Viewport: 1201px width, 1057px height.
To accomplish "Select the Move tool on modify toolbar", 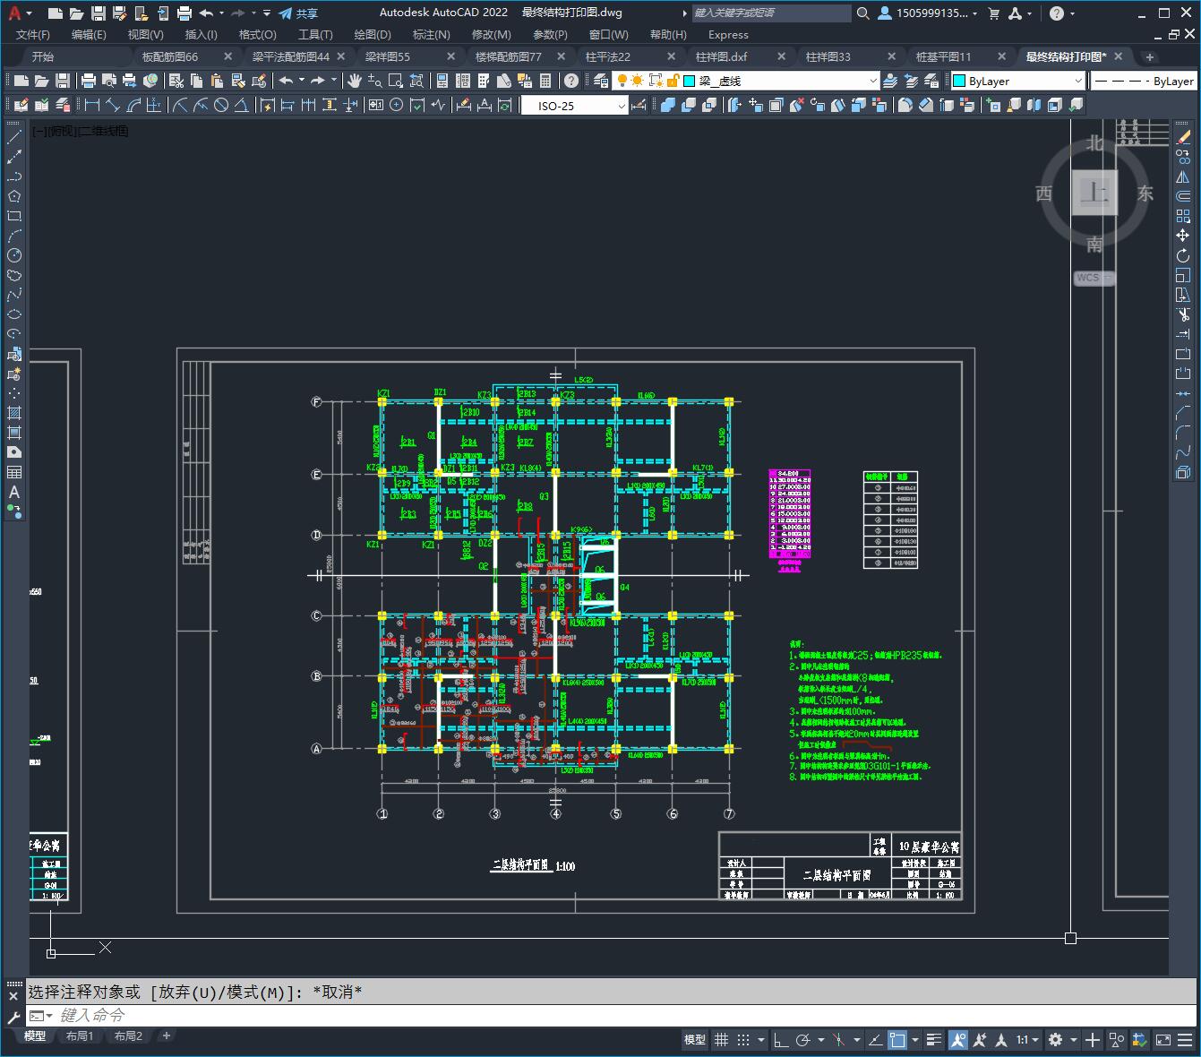I will (1183, 236).
